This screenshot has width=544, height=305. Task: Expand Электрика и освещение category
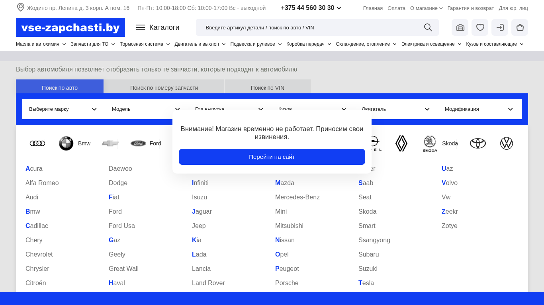(431, 44)
